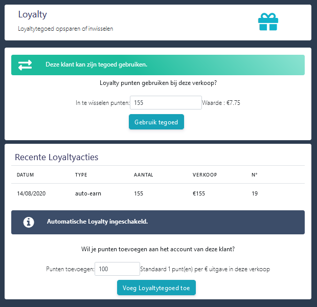317x307 pixels.
Task: Click the VERKOOP column header
Action: (205, 175)
